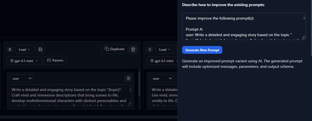Grab the resize handle of the improvement text box
Viewport: 312px width, 121px height.
click(x=304, y=38)
